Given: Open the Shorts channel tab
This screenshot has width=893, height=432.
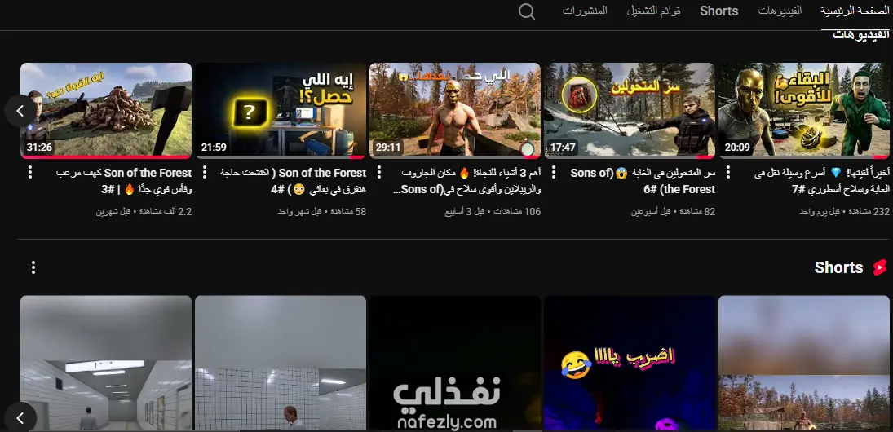Looking at the screenshot, I should [x=718, y=11].
